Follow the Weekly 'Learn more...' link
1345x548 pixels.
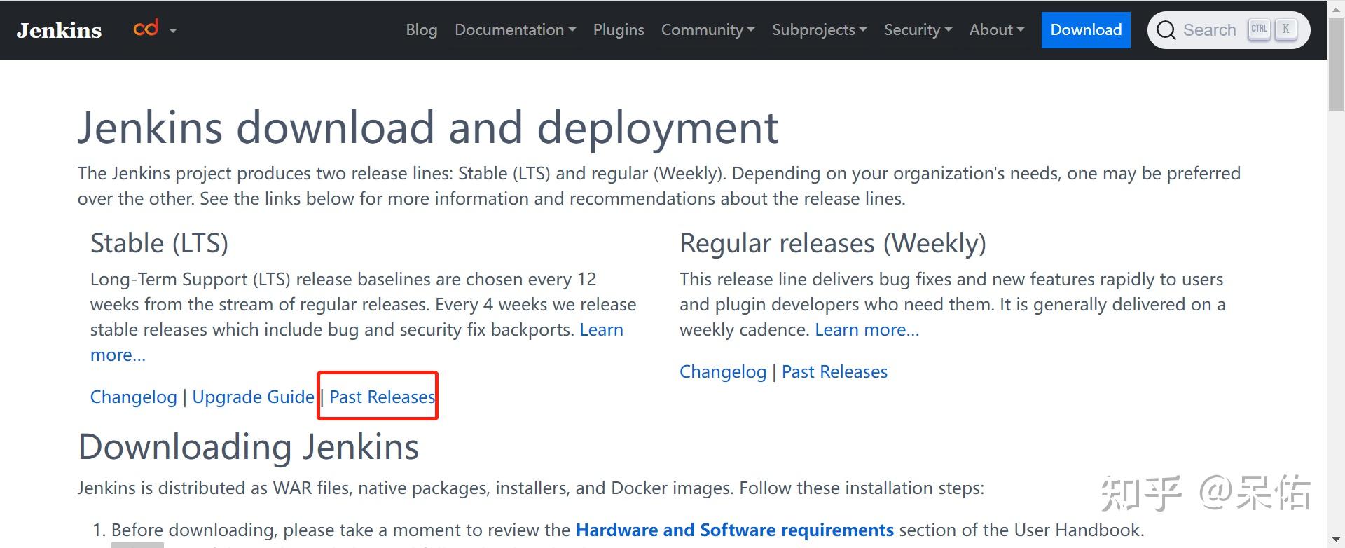pyautogui.click(x=867, y=330)
